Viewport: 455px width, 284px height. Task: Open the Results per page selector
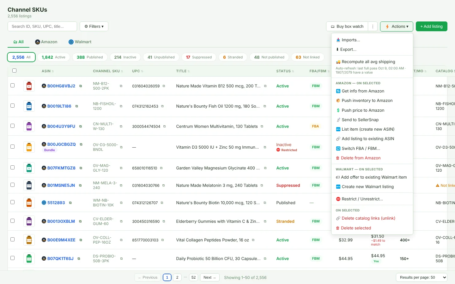coord(422,277)
